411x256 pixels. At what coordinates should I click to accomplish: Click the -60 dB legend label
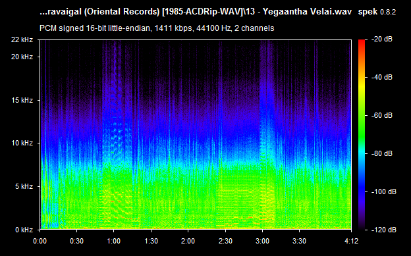point(383,115)
